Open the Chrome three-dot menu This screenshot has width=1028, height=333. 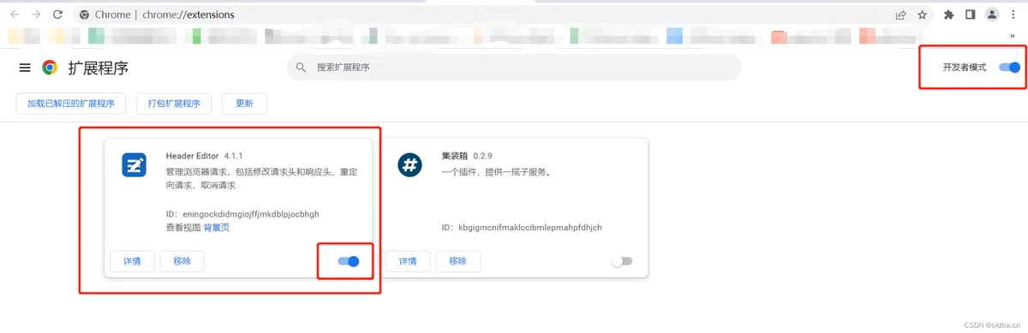(x=1013, y=15)
